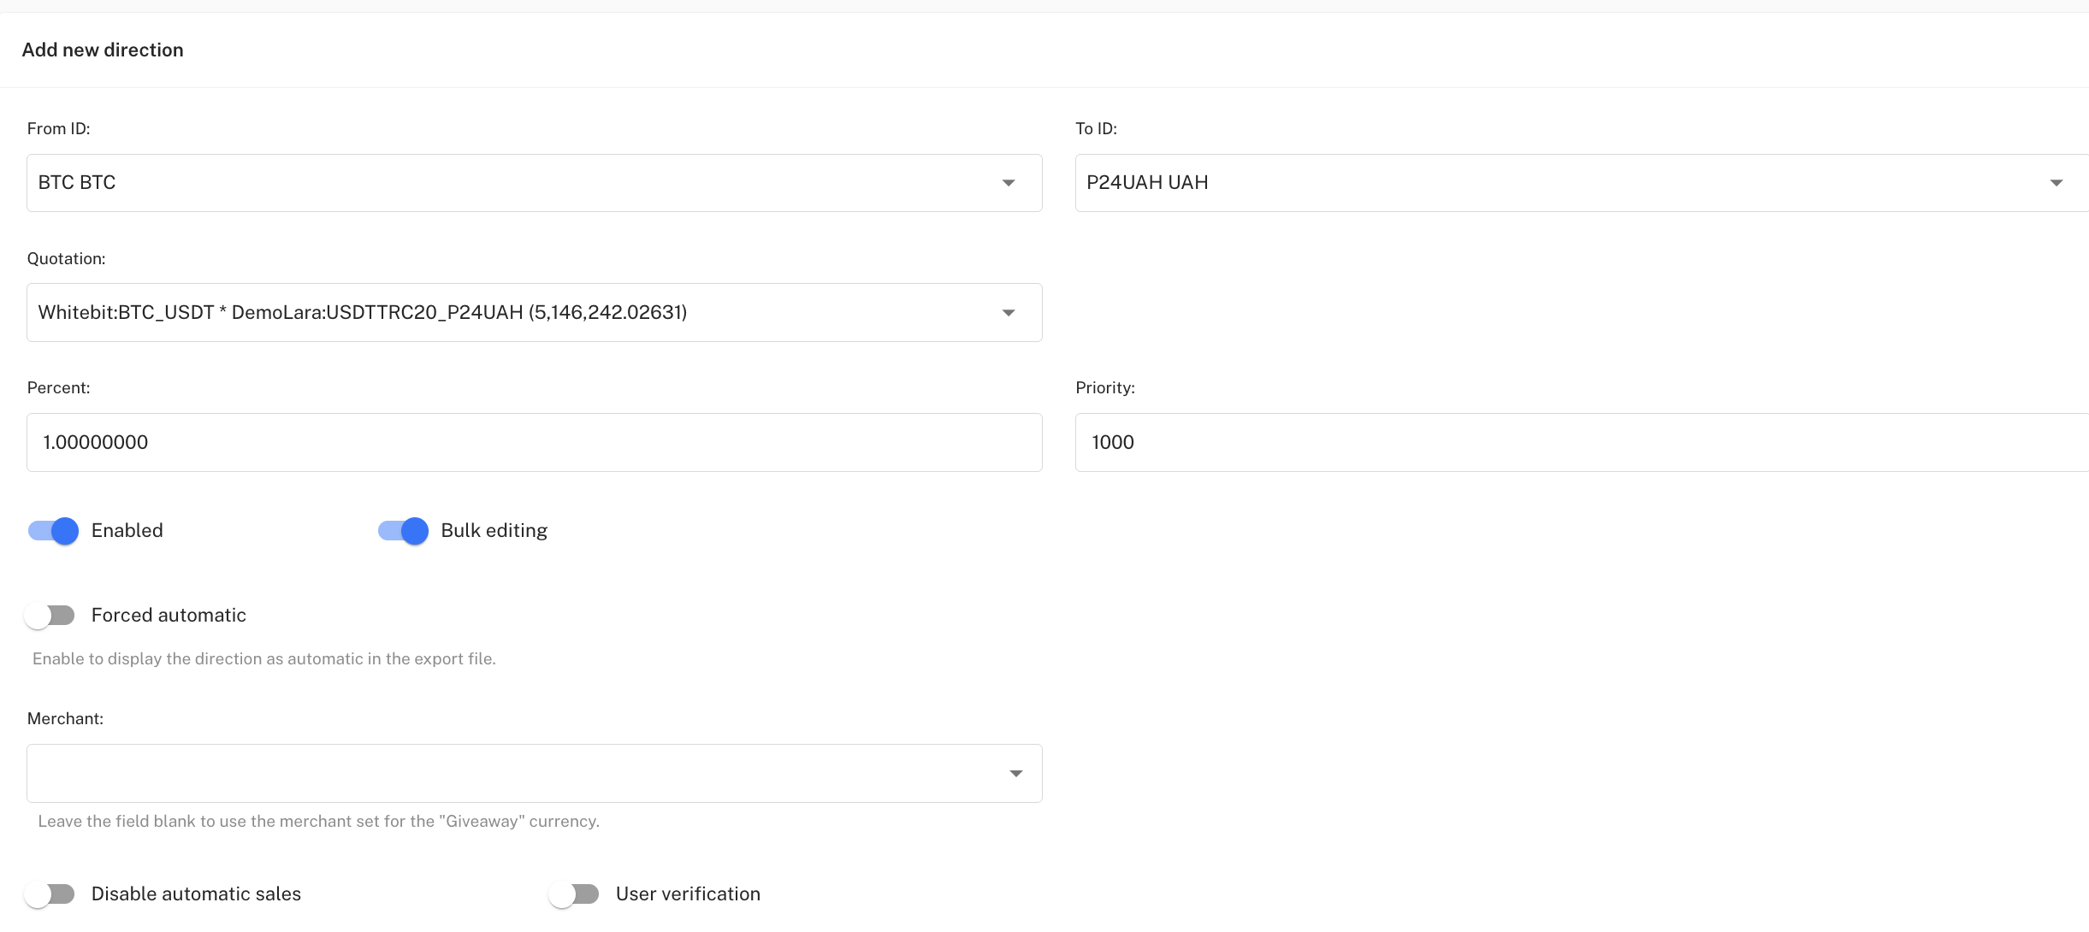Click the User verification label
The width and height of the screenshot is (2089, 932).
tap(688, 894)
